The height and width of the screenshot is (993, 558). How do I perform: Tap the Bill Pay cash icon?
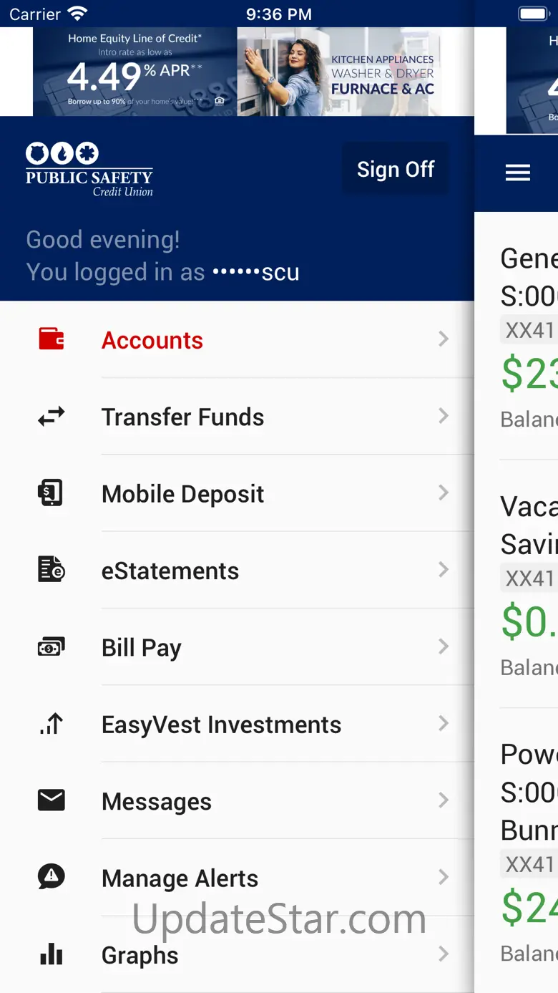[52, 647]
